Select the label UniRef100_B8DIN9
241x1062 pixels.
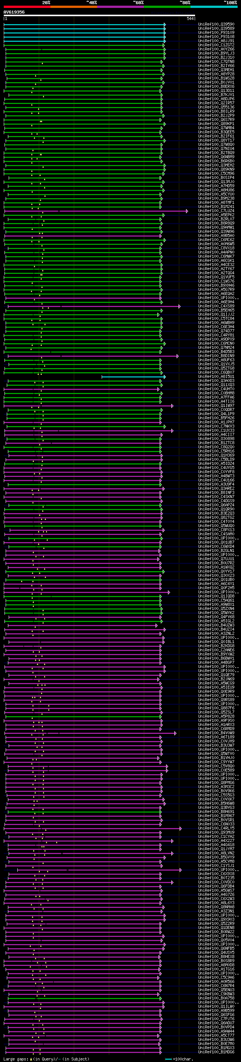[x=216, y=356]
